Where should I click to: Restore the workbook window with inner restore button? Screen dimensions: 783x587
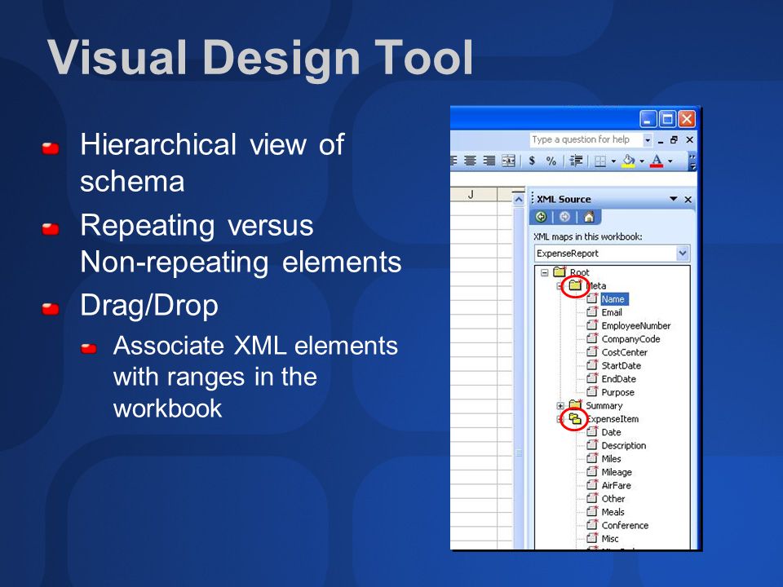tap(675, 140)
